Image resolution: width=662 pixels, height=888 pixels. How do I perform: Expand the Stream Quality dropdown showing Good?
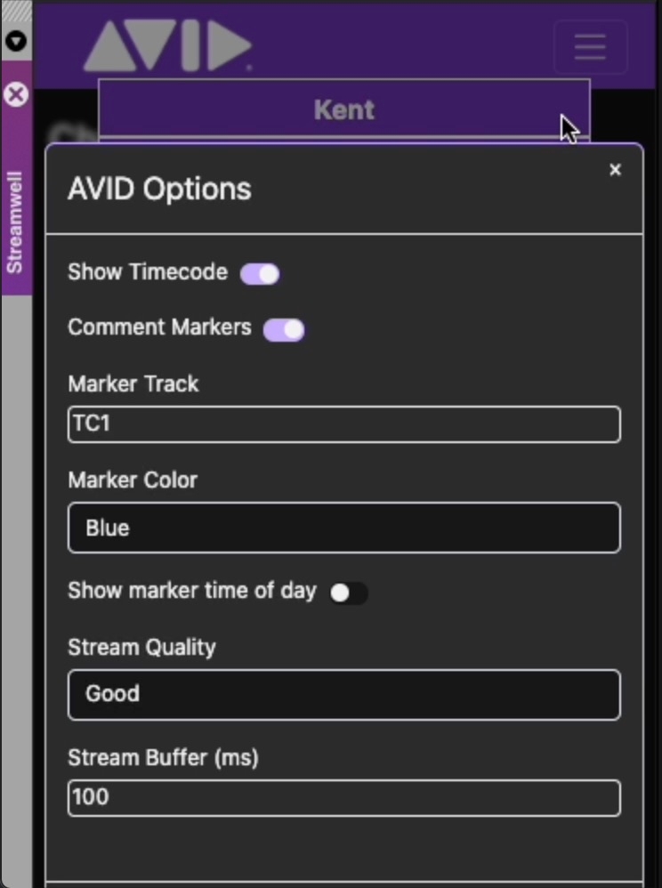click(343, 694)
